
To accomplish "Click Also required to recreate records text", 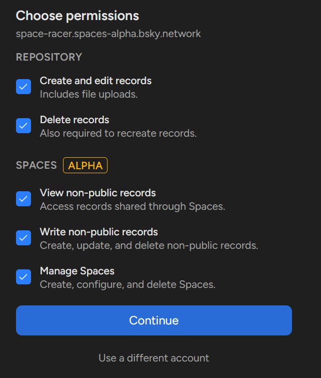I will tap(118, 133).
